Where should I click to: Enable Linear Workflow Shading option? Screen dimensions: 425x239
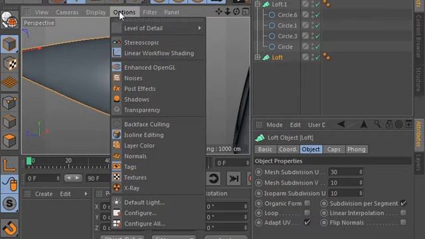(158, 53)
